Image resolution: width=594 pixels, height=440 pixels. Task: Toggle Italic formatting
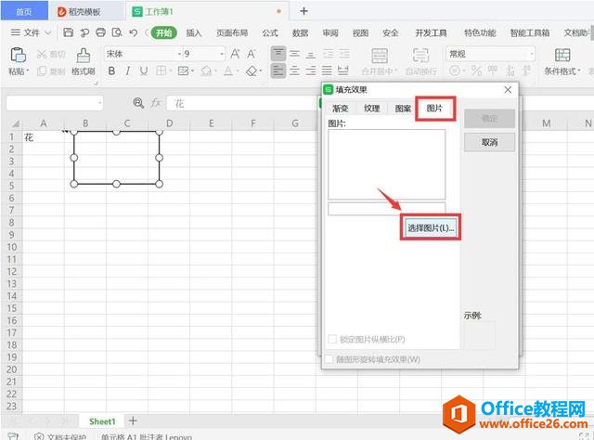click(x=128, y=71)
